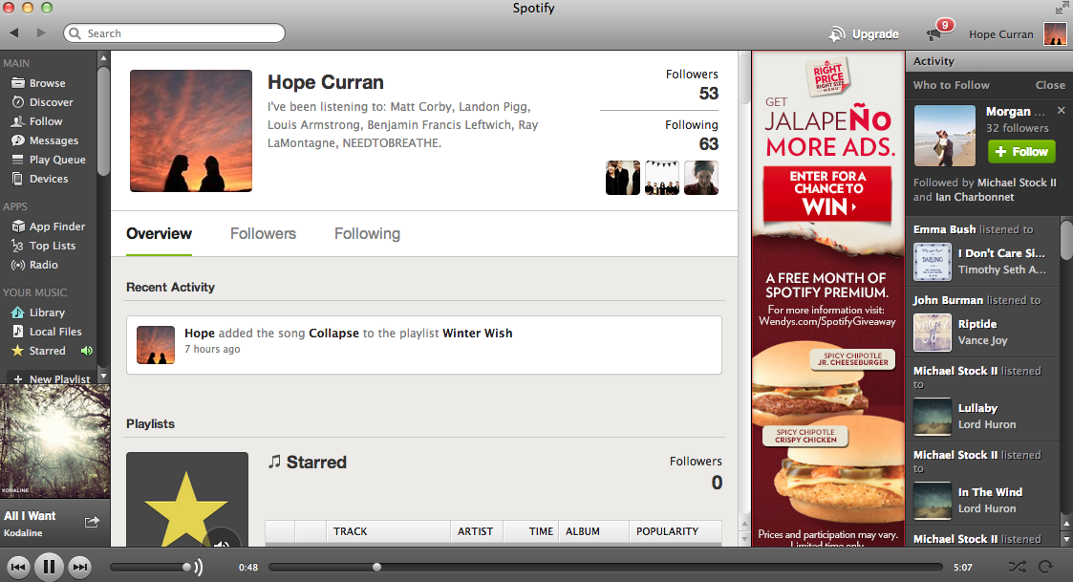Click the Search field
1073x582 pixels.
click(175, 32)
